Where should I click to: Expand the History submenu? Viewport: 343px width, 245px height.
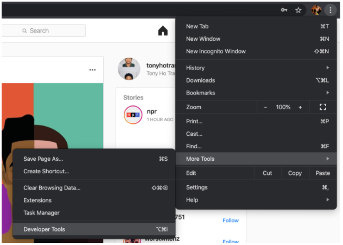pyautogui.click(x=258, y=68)
